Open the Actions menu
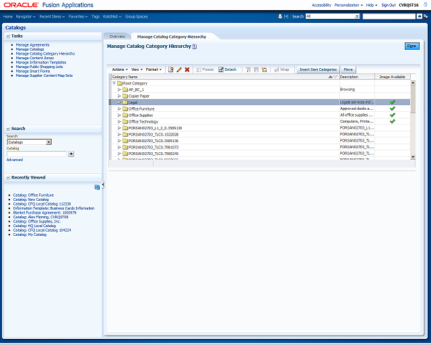 tap(120, 69)
